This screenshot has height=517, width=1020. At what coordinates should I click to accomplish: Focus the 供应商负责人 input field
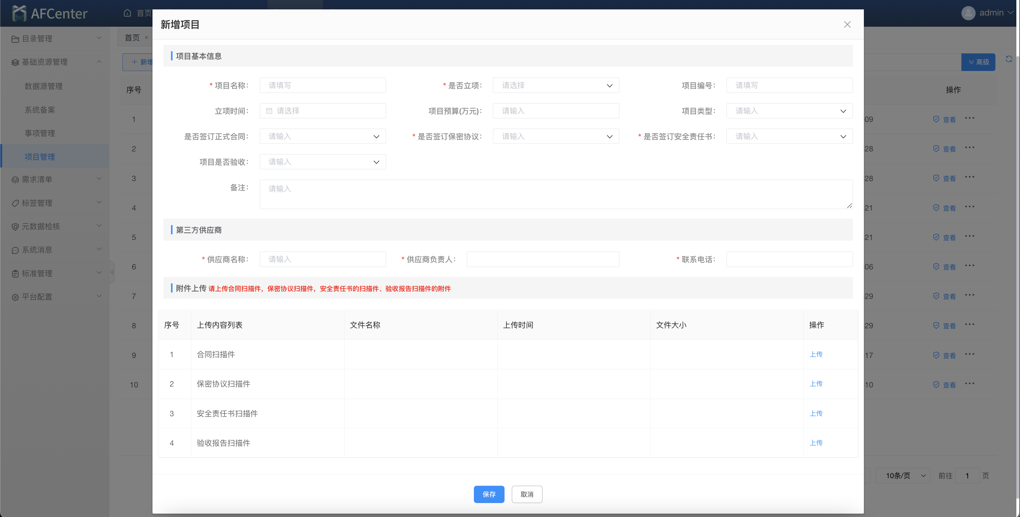pyautogui.click(x=543, y=259)
